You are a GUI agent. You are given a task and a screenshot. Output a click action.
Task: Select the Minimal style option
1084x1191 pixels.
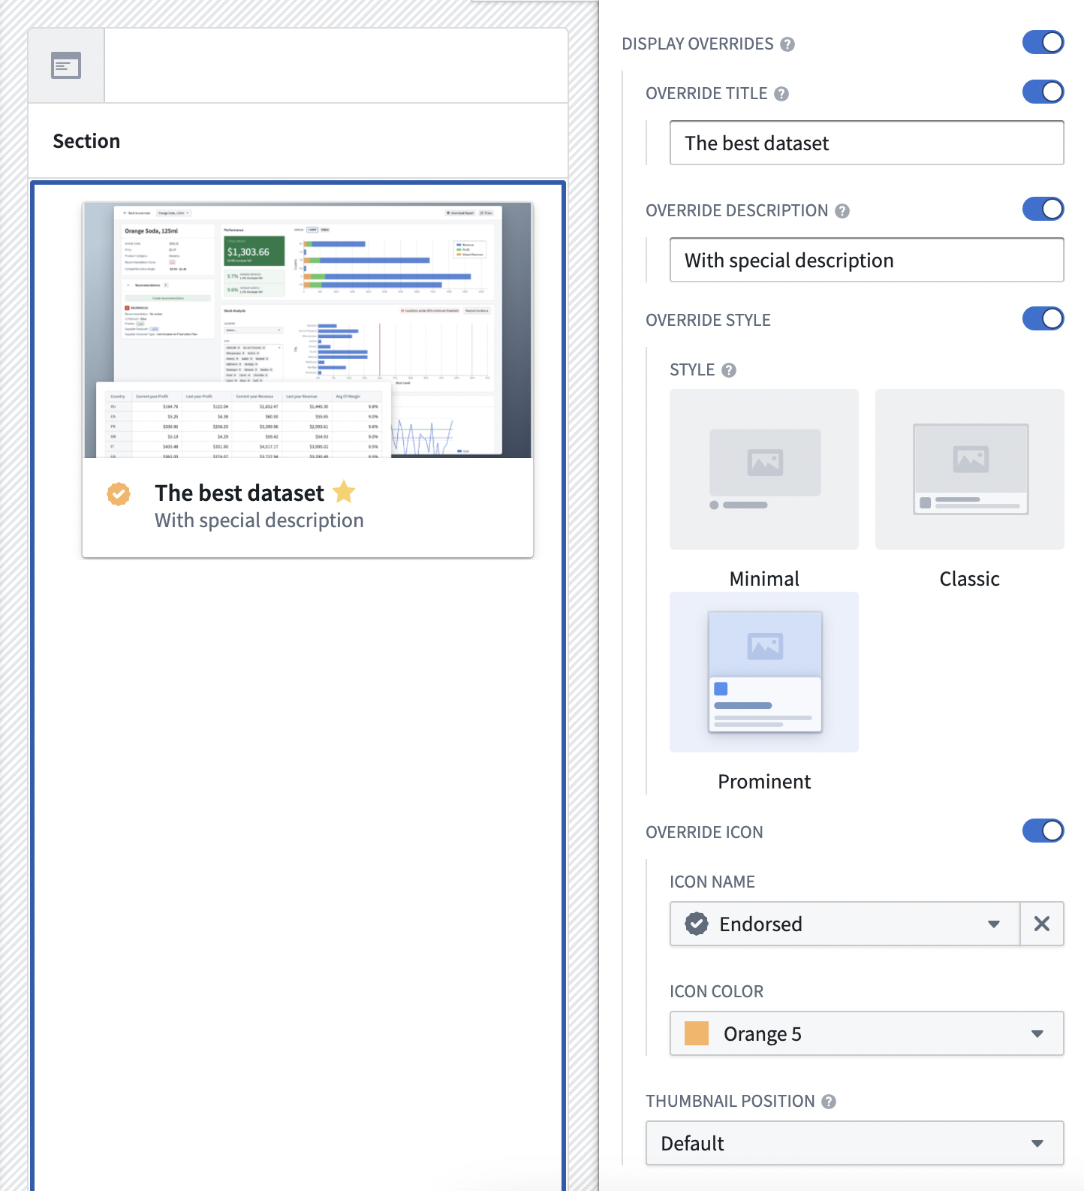764,489
